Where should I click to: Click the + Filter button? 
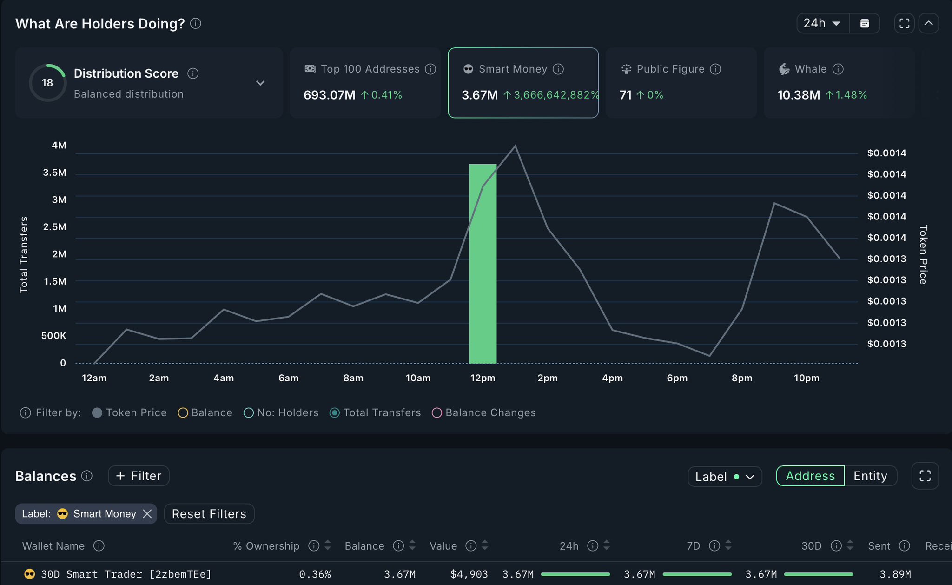139,476
